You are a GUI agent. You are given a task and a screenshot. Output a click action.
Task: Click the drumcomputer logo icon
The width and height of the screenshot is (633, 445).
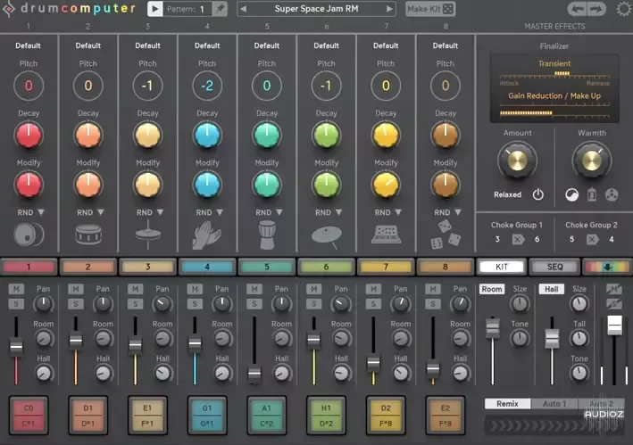coord(8,8)
